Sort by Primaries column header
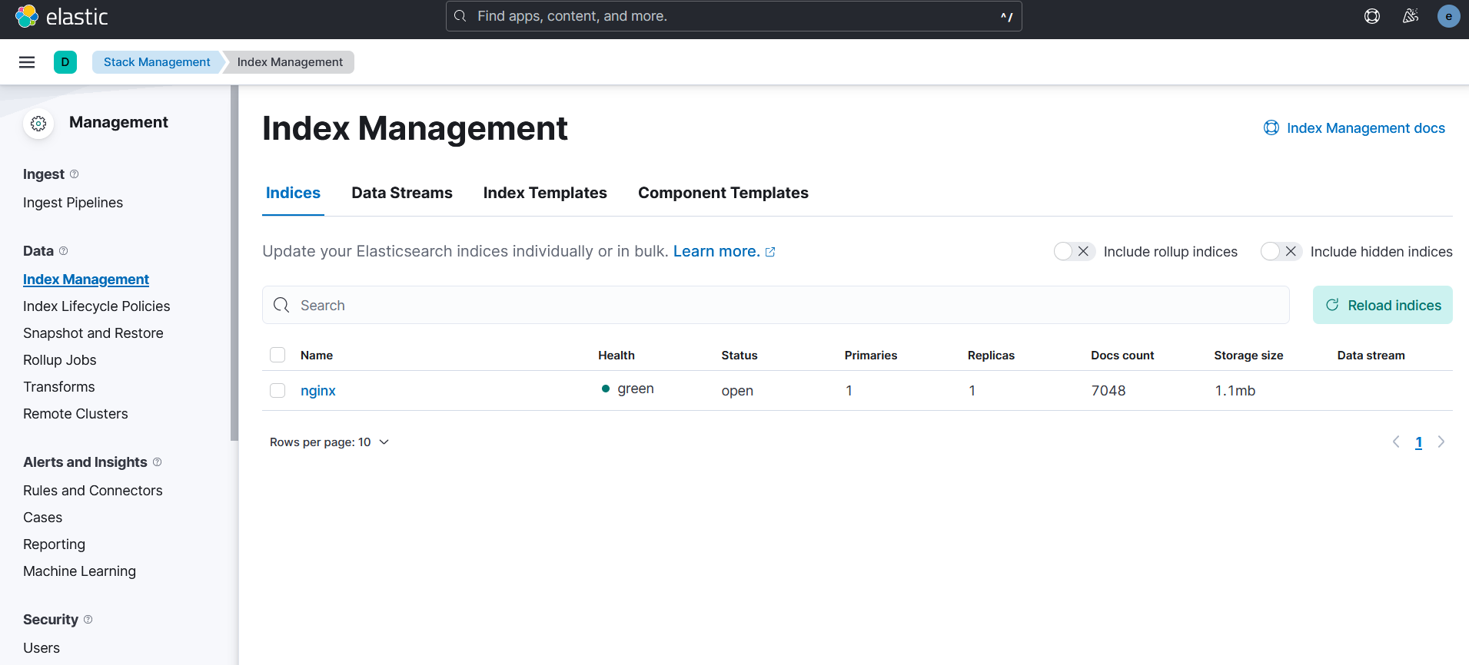 (x=871, y=356)
